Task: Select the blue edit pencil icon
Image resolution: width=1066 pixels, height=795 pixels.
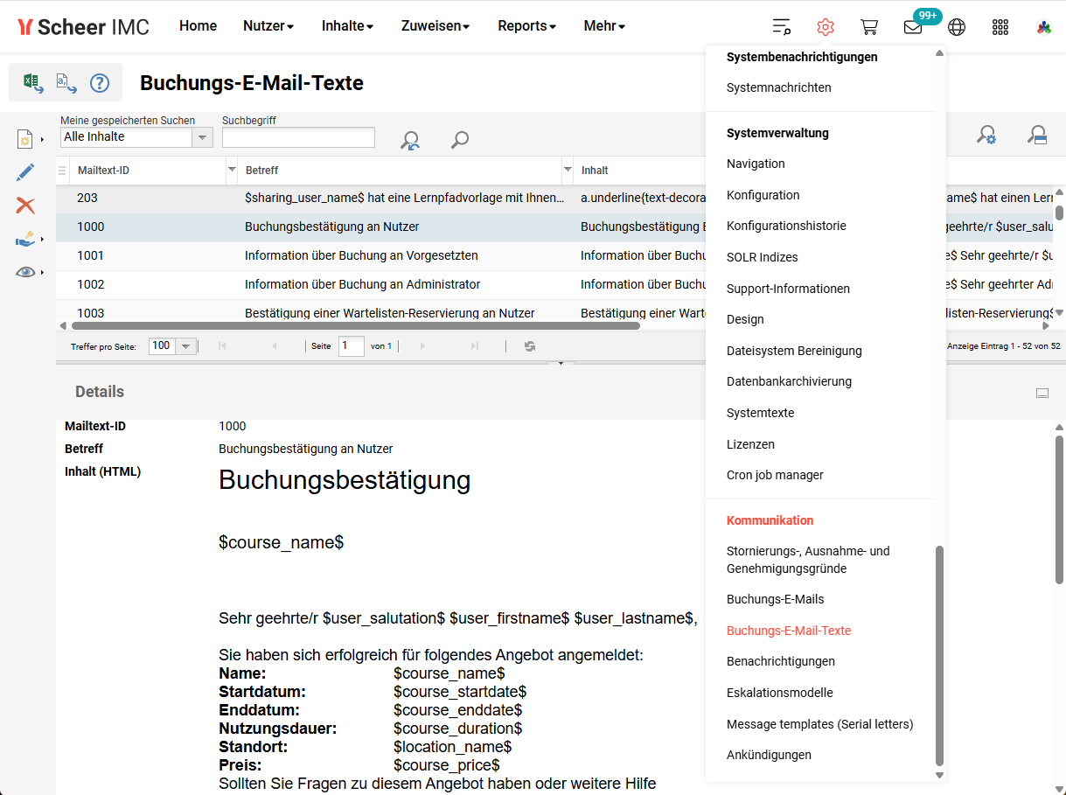Action: pos(26,172)
